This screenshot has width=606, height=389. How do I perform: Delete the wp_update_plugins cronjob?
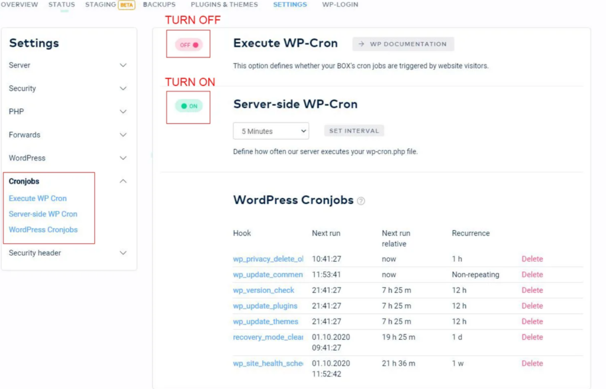pyautogui.click(x=532, y=306)
